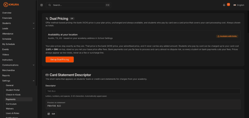
Task: Select Student Portal settings
Action: (13, 90)
